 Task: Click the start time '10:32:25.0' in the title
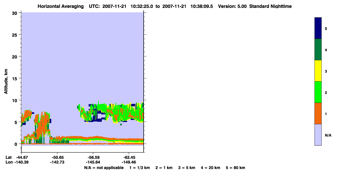142,6
